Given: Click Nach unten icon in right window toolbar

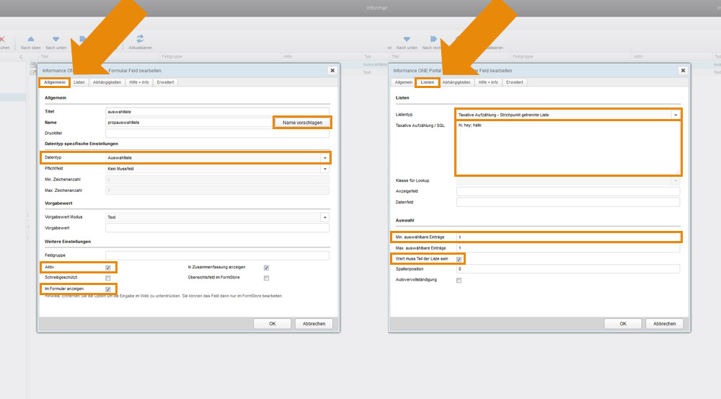Looking at the screenshot, I should pos(407,39).
